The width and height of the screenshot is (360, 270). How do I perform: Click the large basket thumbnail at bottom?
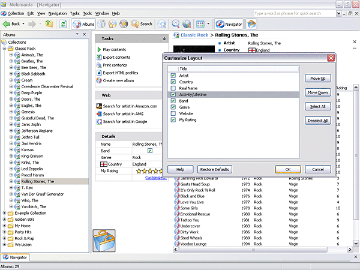(104, 241)
